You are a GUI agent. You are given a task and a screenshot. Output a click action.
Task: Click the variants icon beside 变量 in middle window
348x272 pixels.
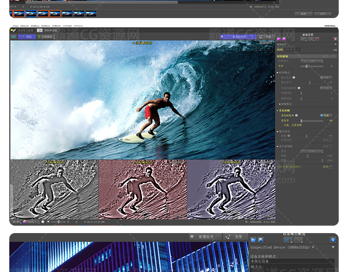261,37
